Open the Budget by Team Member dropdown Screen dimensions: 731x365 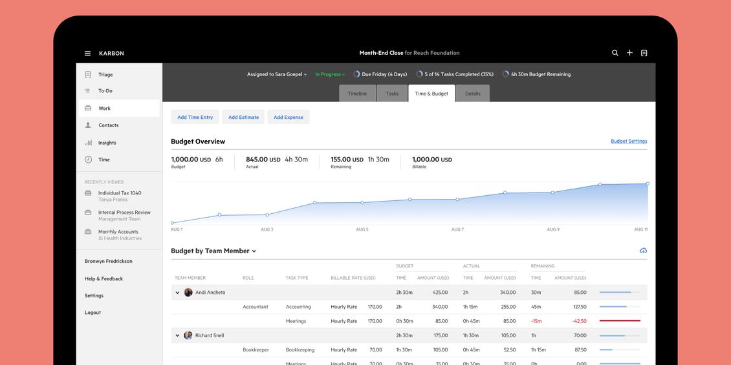tap(213, 251)
